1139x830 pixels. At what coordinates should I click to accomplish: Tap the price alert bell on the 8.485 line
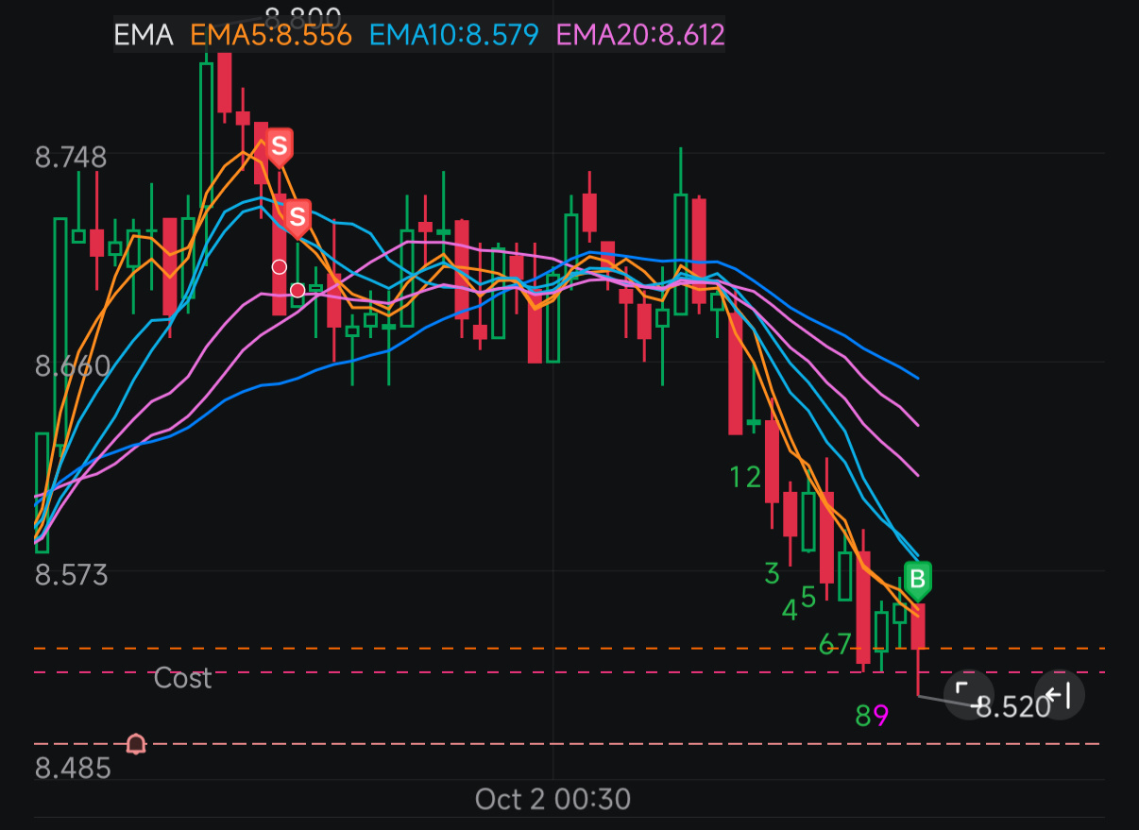135,743
